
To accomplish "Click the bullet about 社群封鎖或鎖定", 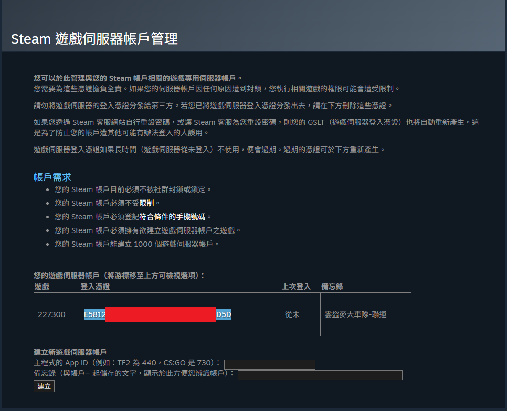I will pos(133,189).
